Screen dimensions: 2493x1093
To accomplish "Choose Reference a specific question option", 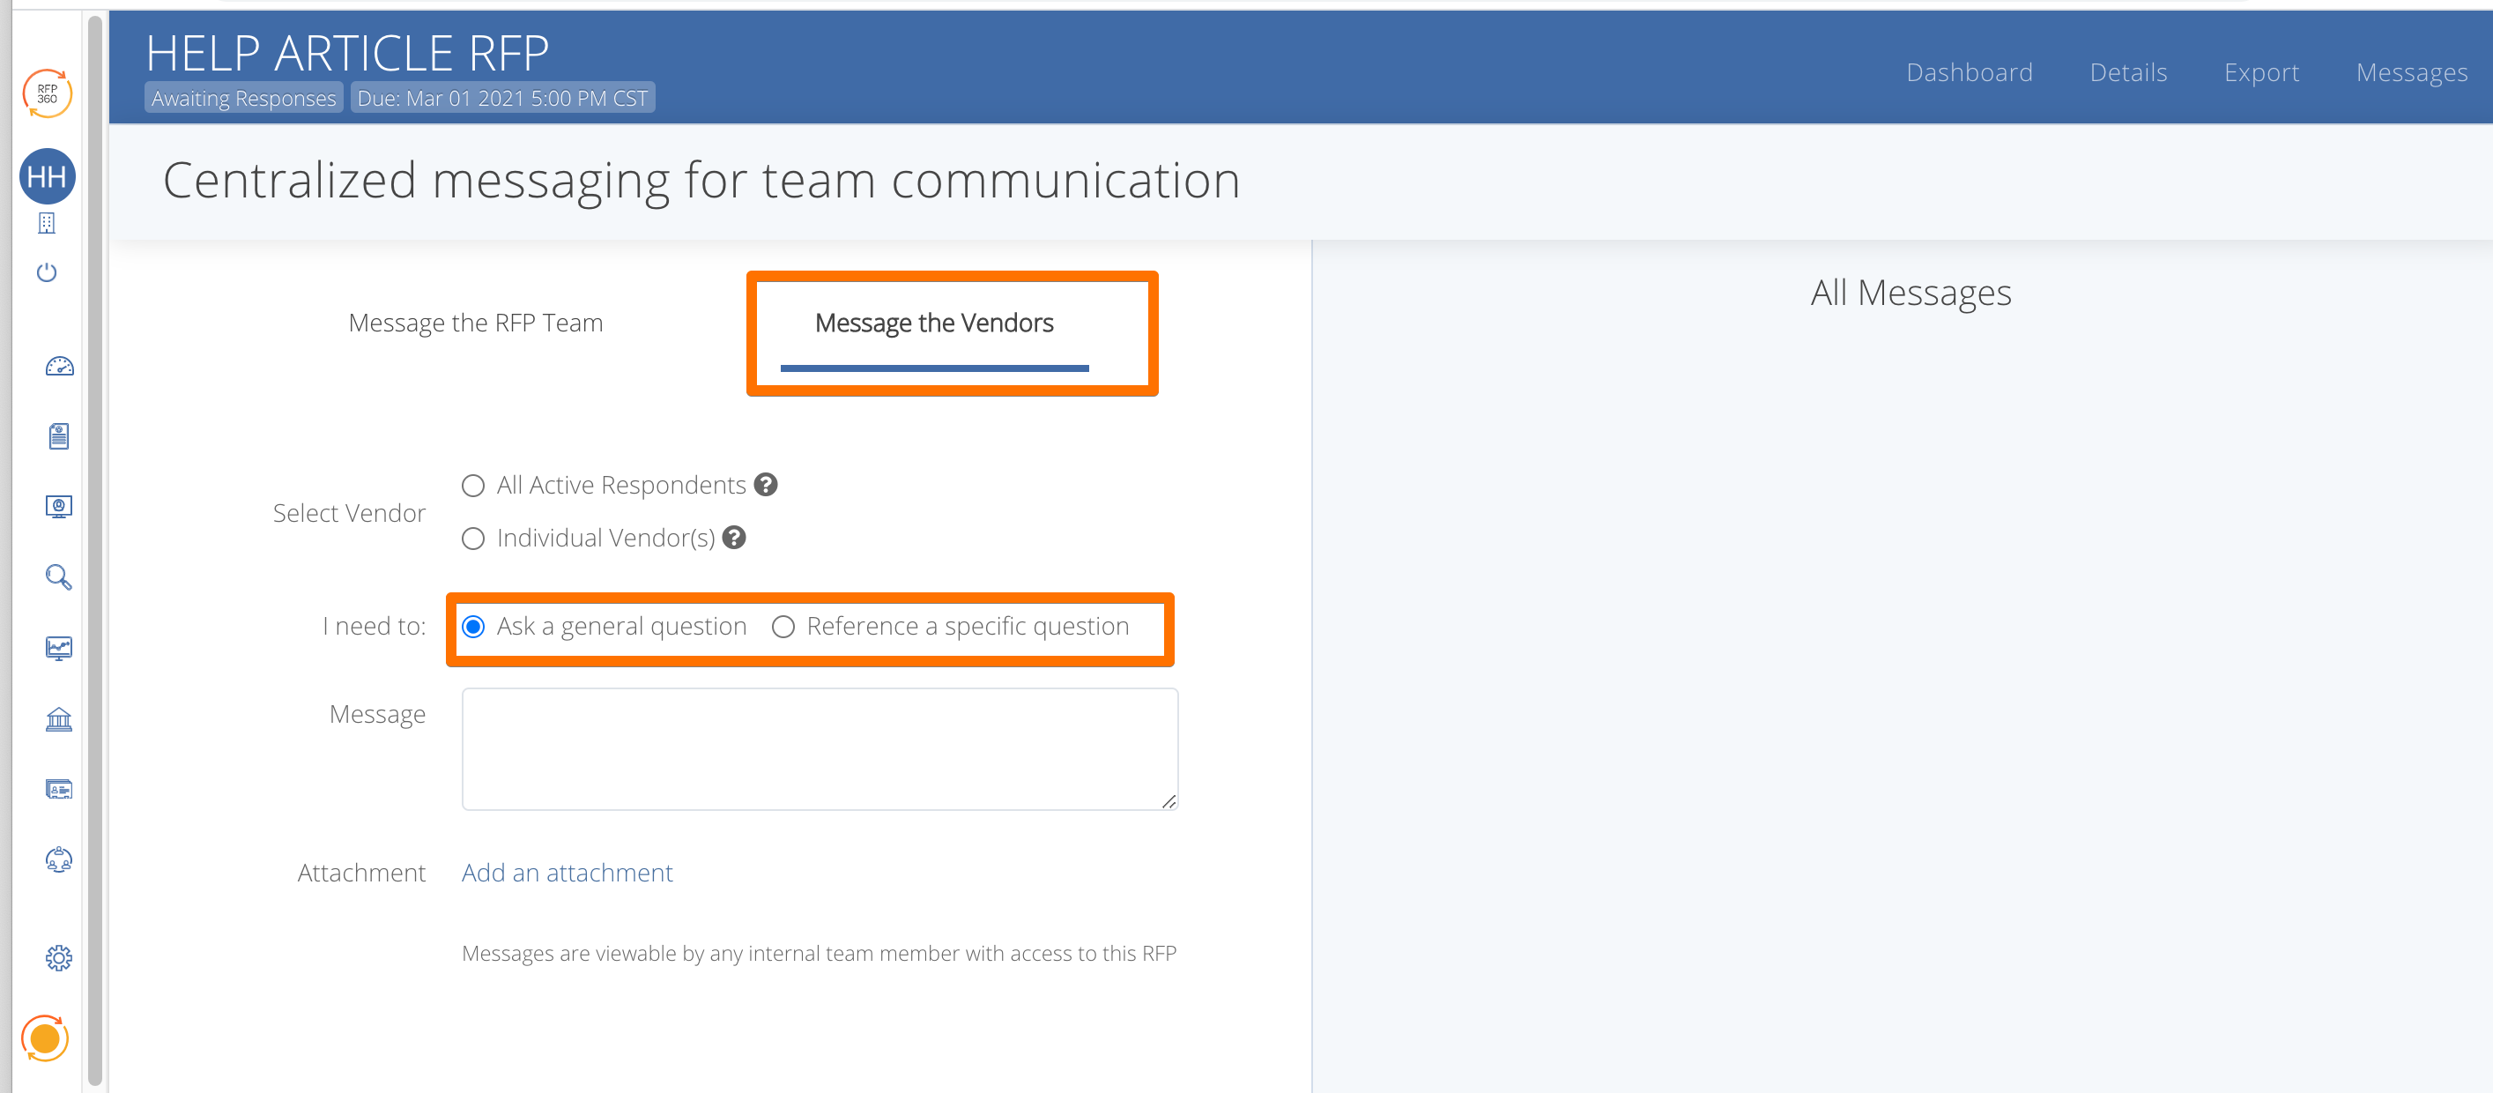I will coord(783,627).
